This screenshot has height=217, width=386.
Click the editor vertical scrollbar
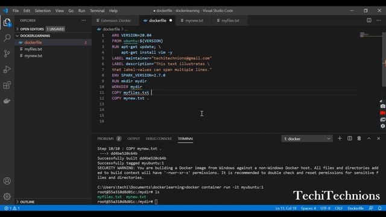[x=384, y=59]
